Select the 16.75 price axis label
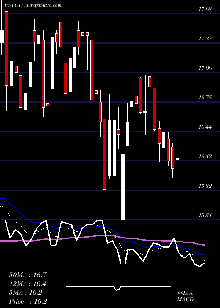The width and height of the screenshot is (220, 308). [205, 97]
